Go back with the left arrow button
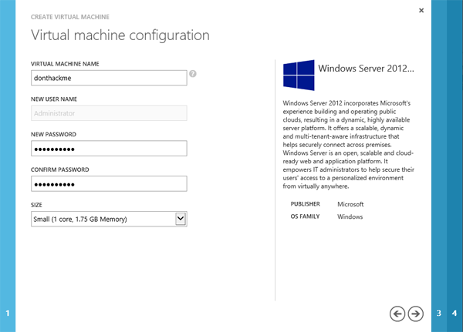 click(x=397, y=313)
